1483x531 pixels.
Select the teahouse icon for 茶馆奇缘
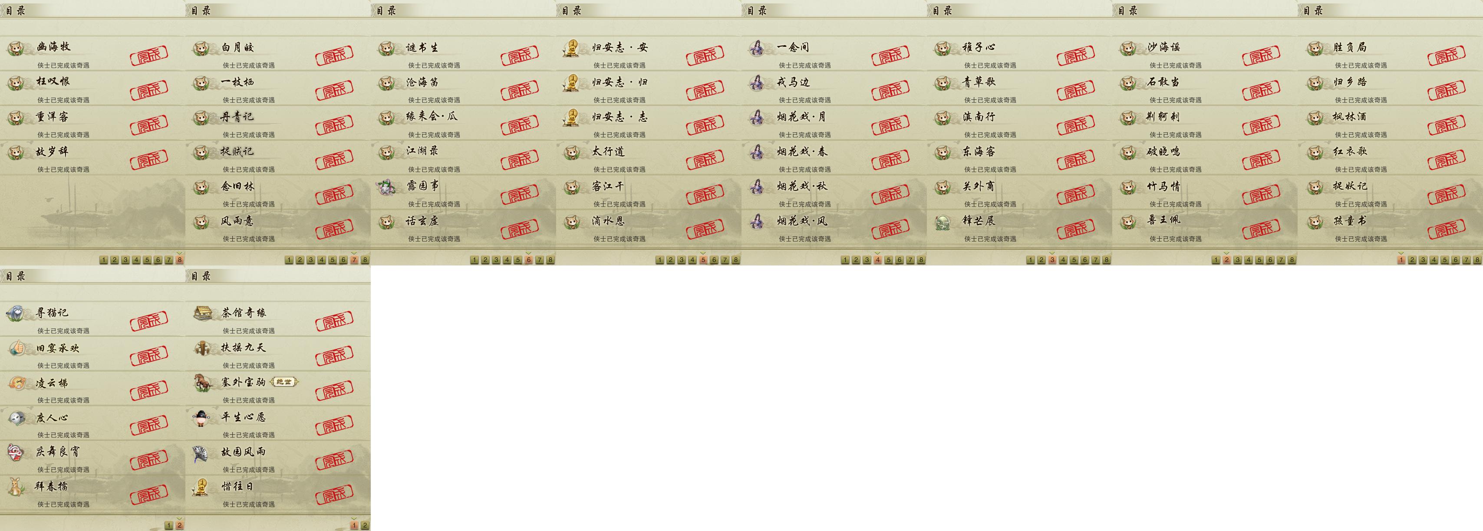[202, 314]
